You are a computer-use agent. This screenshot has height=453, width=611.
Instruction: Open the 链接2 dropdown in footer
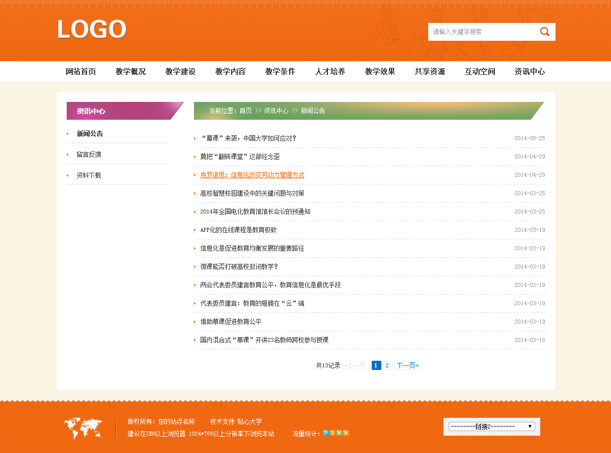(491, 427)
